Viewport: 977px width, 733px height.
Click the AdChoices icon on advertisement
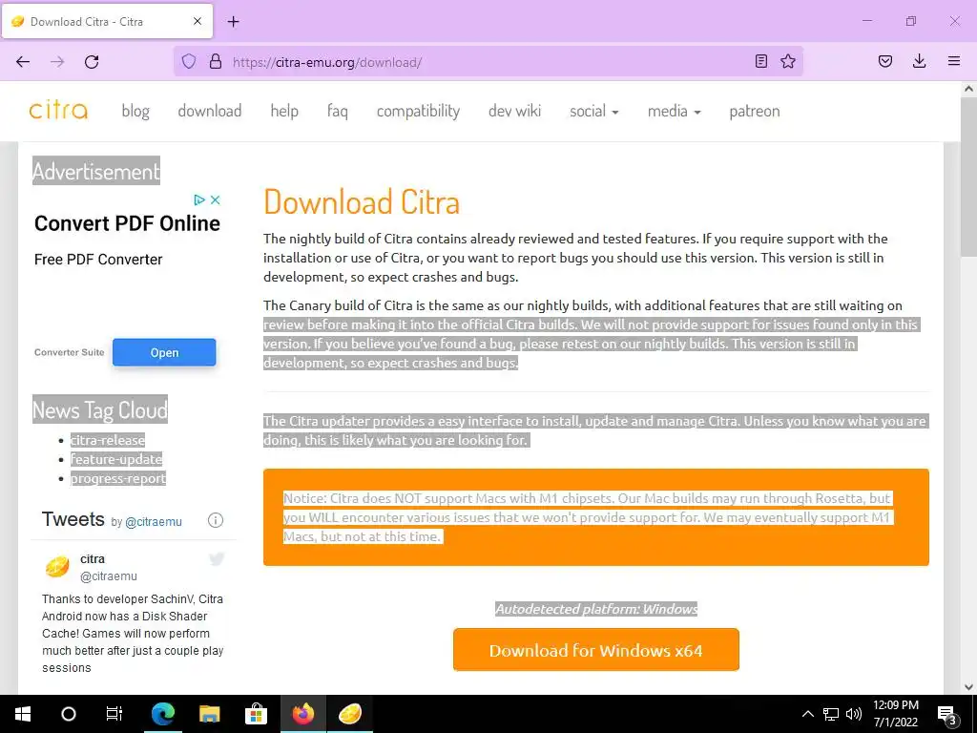[199, 200]
